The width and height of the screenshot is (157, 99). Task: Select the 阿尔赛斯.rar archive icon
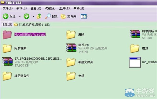point(135,34)
